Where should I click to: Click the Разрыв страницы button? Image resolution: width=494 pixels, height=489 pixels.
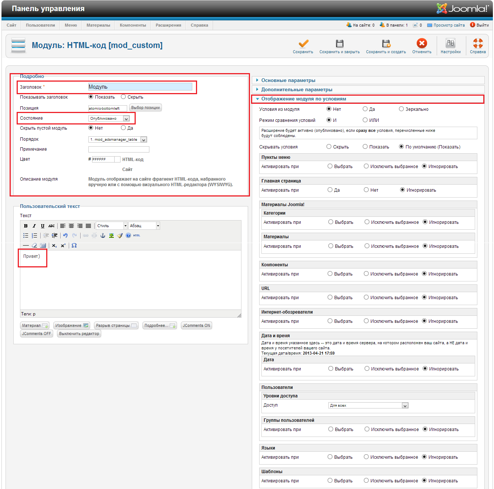[116, 325]
